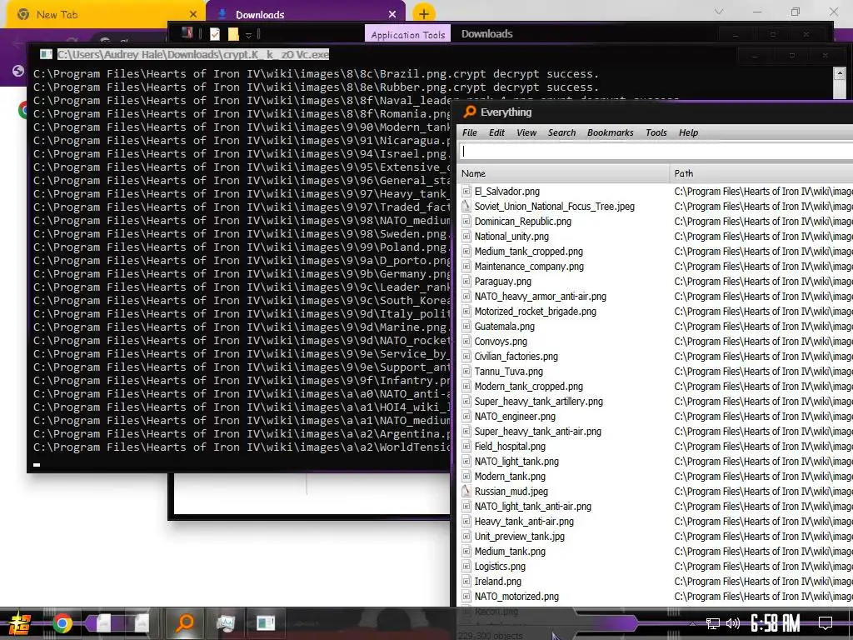Image resolution: width=853 pixels, height=640 pixels.
Task: Select National_unity.png in results list
Action: [x=511, y=236]
